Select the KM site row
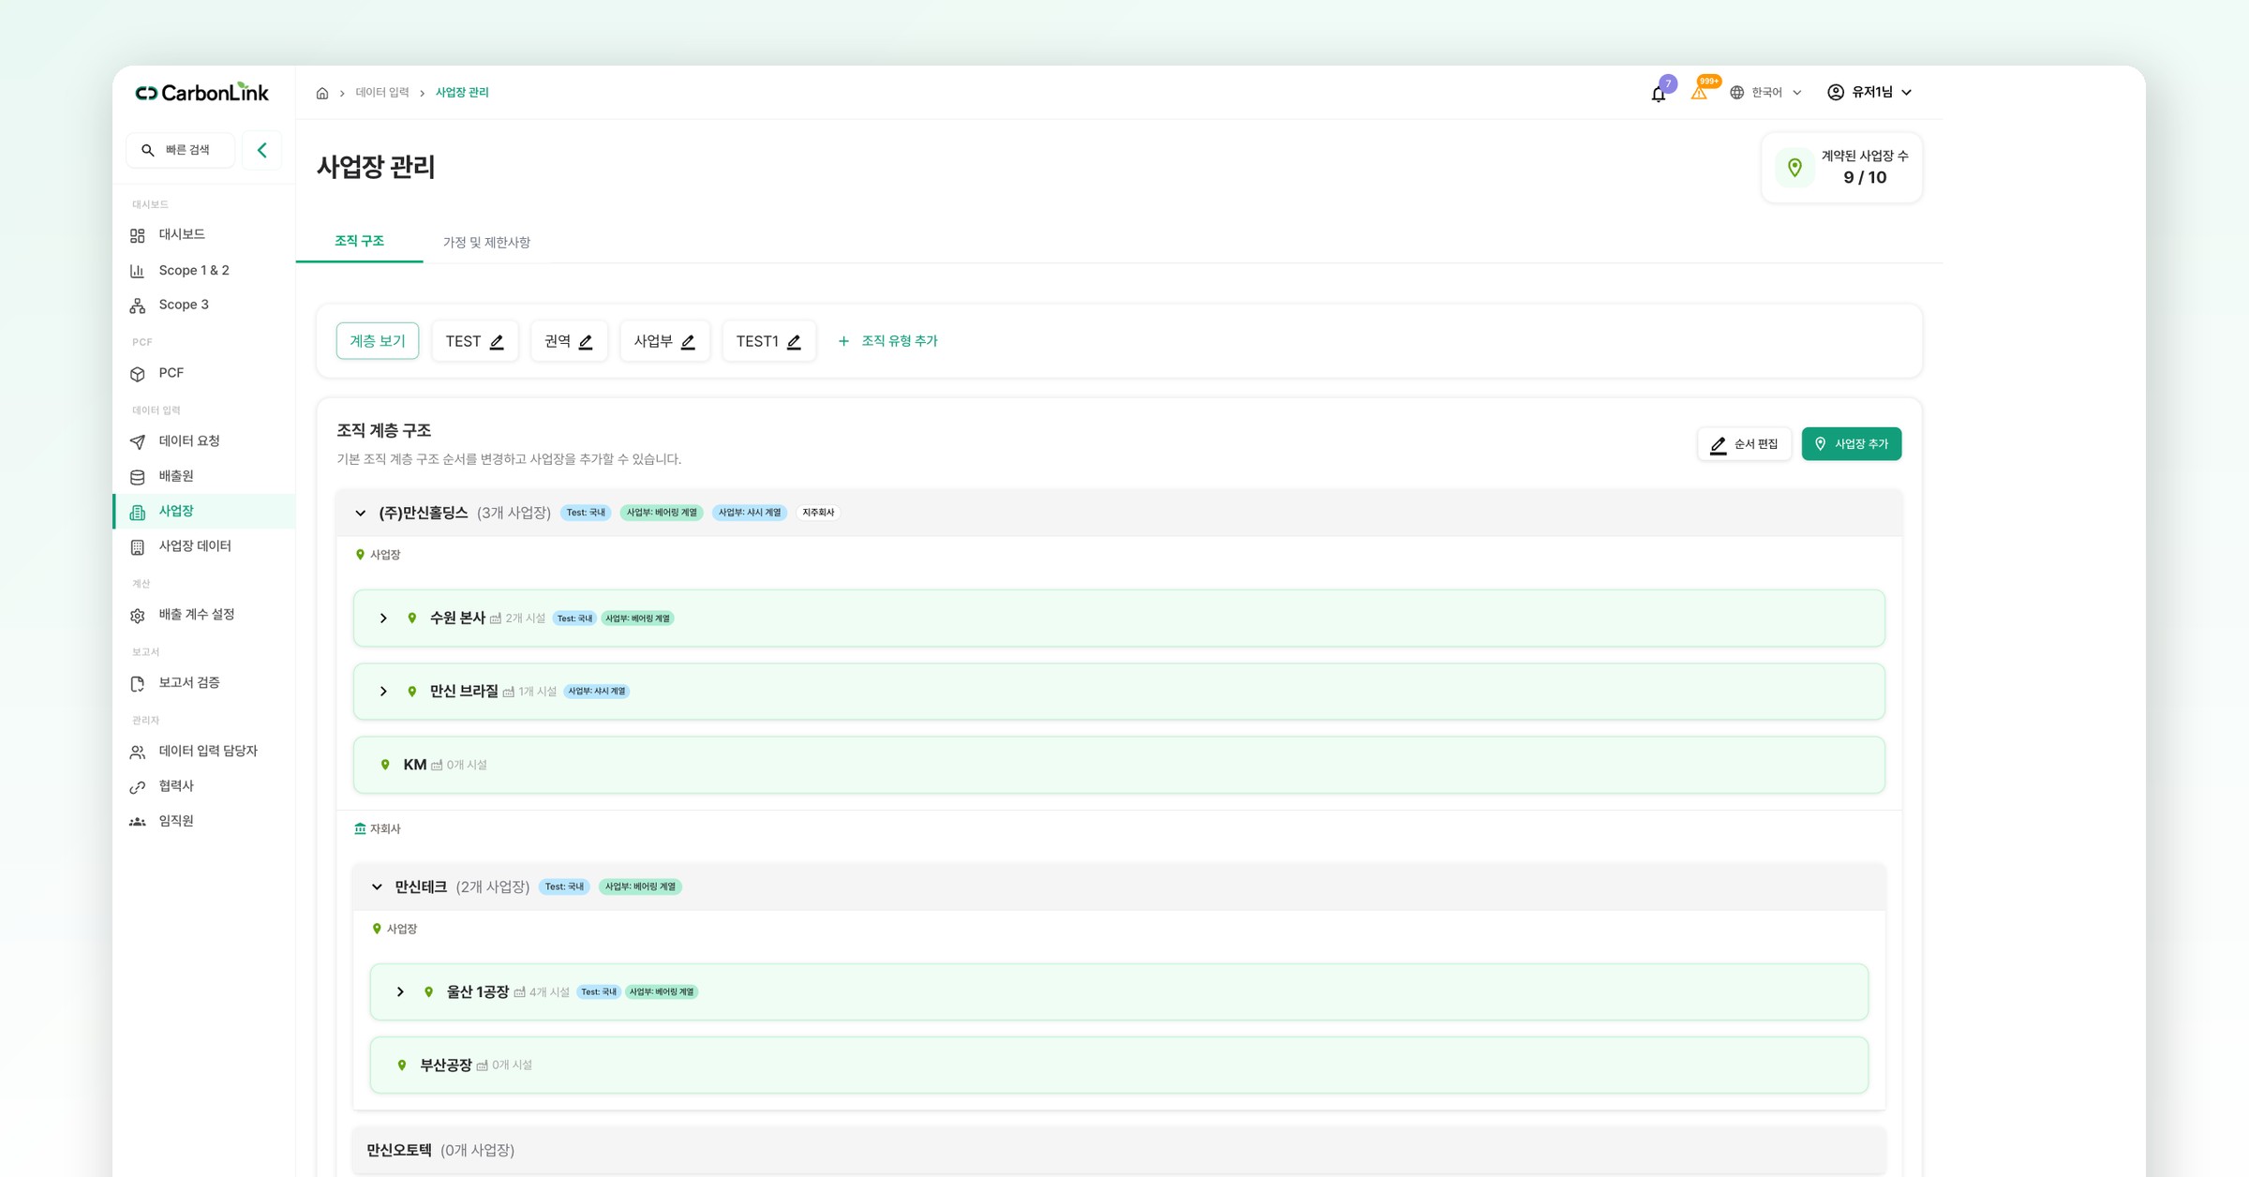Screen dimensions: 2249x1177 point(1119,765)
